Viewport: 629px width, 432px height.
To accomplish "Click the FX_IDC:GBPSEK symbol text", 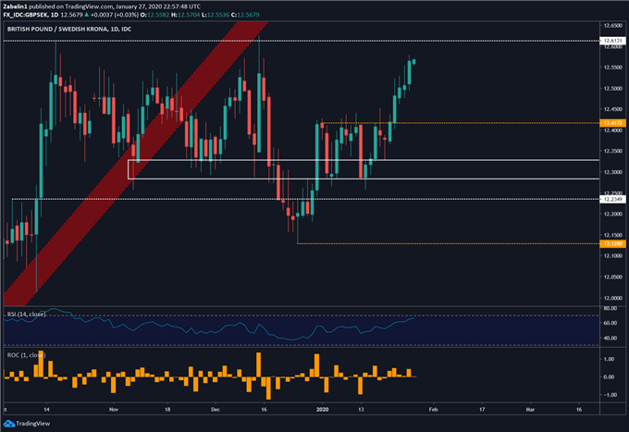I will pos(25,15).
